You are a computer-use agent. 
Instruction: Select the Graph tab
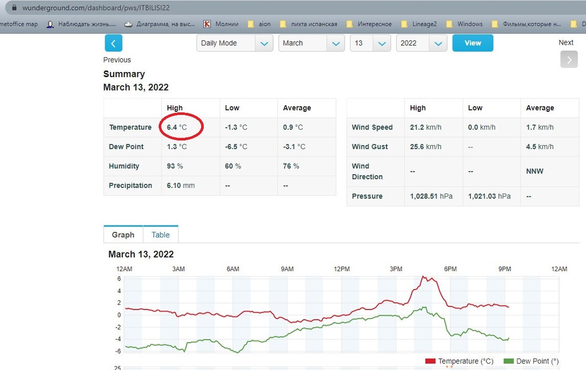point(123,235)
